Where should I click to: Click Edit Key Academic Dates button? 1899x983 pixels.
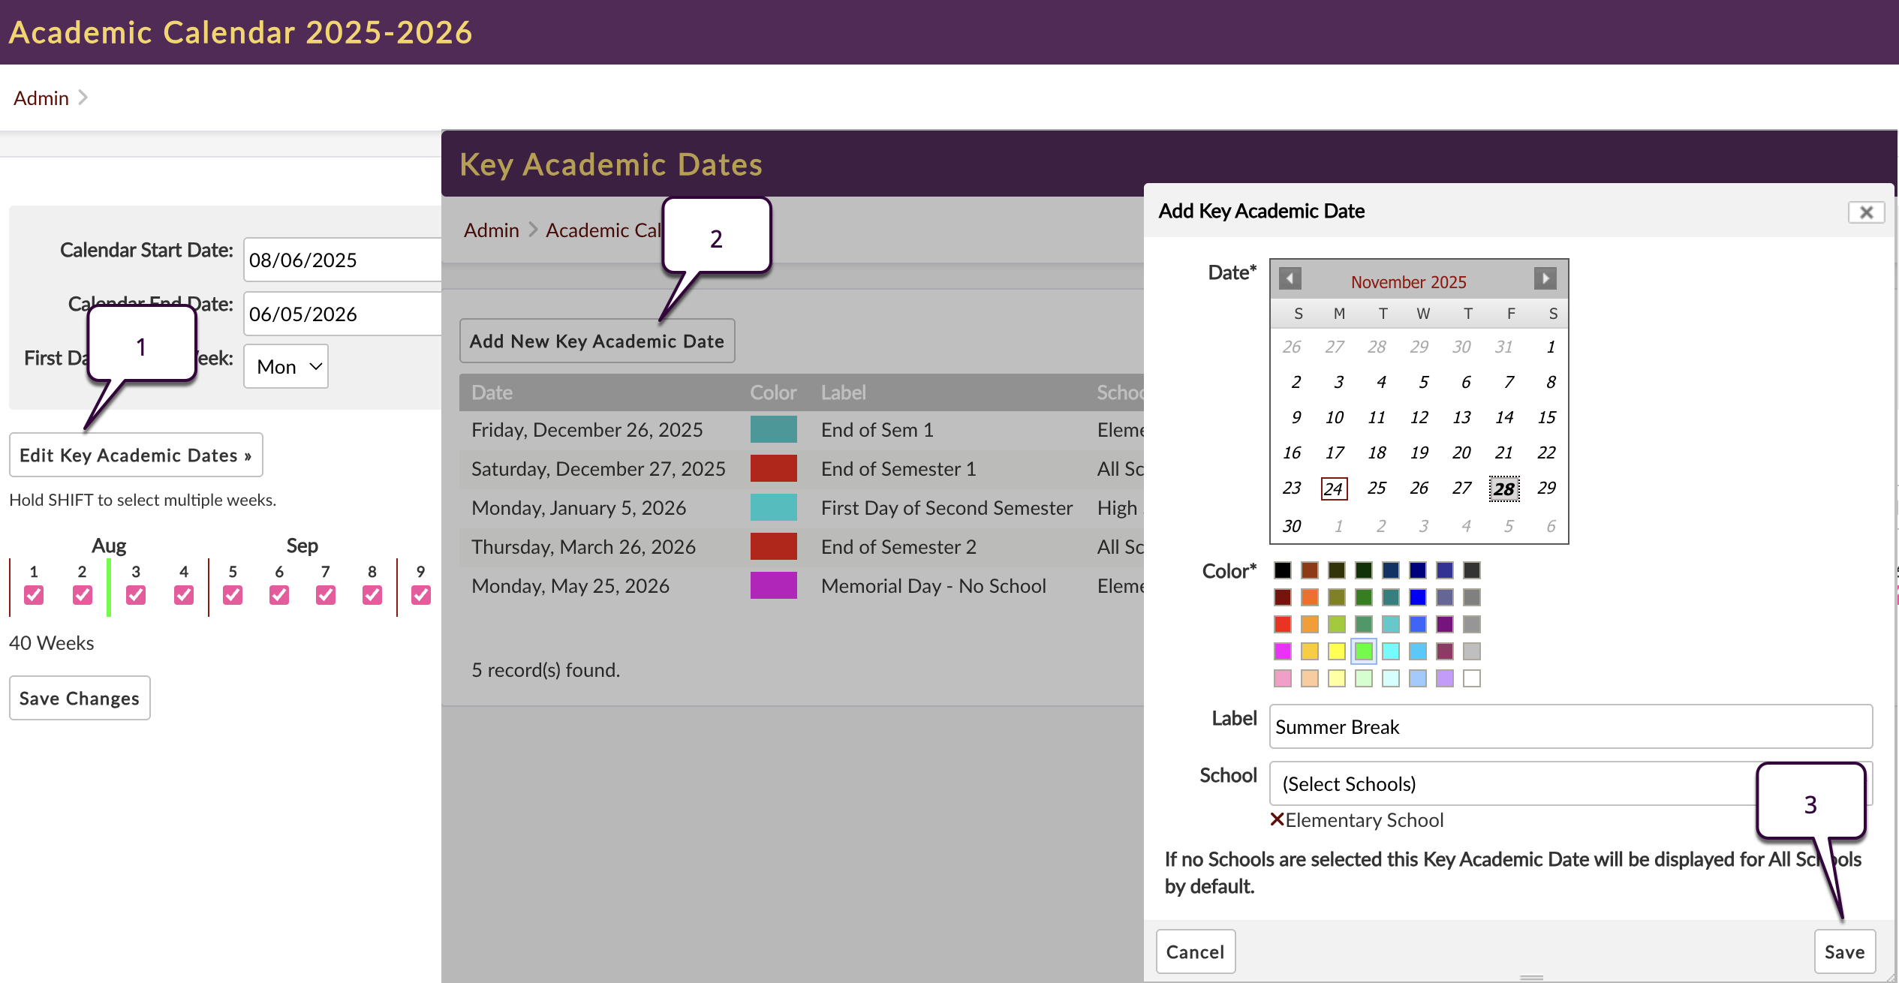pos(136,455)
